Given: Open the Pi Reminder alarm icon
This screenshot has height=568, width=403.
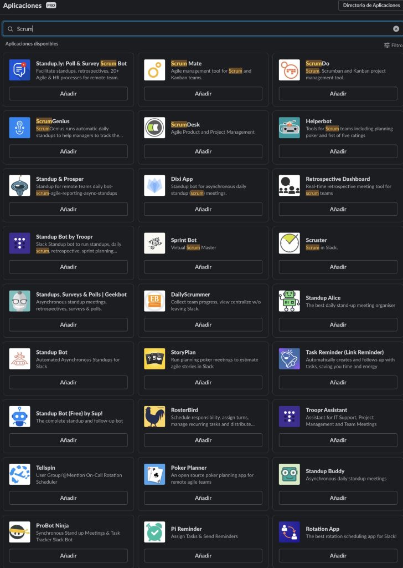Looking at the screenshot, I should (154, 532).
